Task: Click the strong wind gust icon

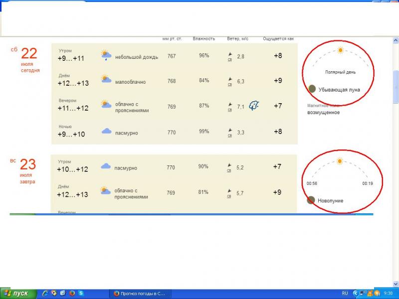Action: [254, 106]
